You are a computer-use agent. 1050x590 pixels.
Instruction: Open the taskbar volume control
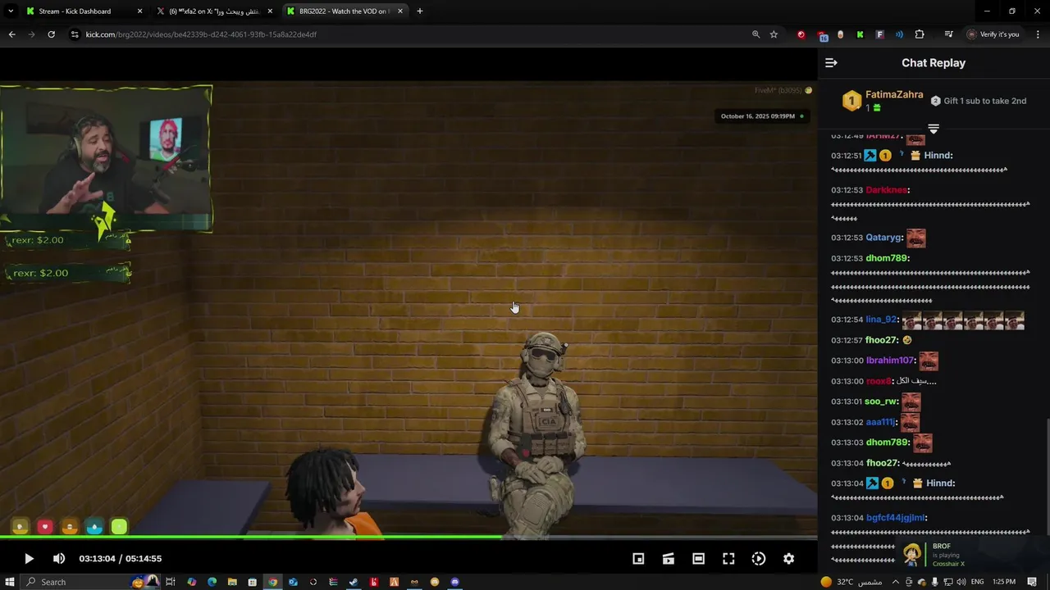(x=961, y=582)
